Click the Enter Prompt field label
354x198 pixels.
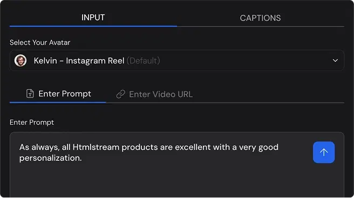pyautogui.click(x=32, y=122)
